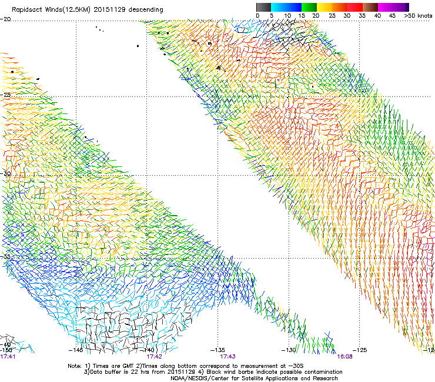Click the latitude label '-30'
The height and width of the screenshot is (382, 435).
tap(5, 173)
